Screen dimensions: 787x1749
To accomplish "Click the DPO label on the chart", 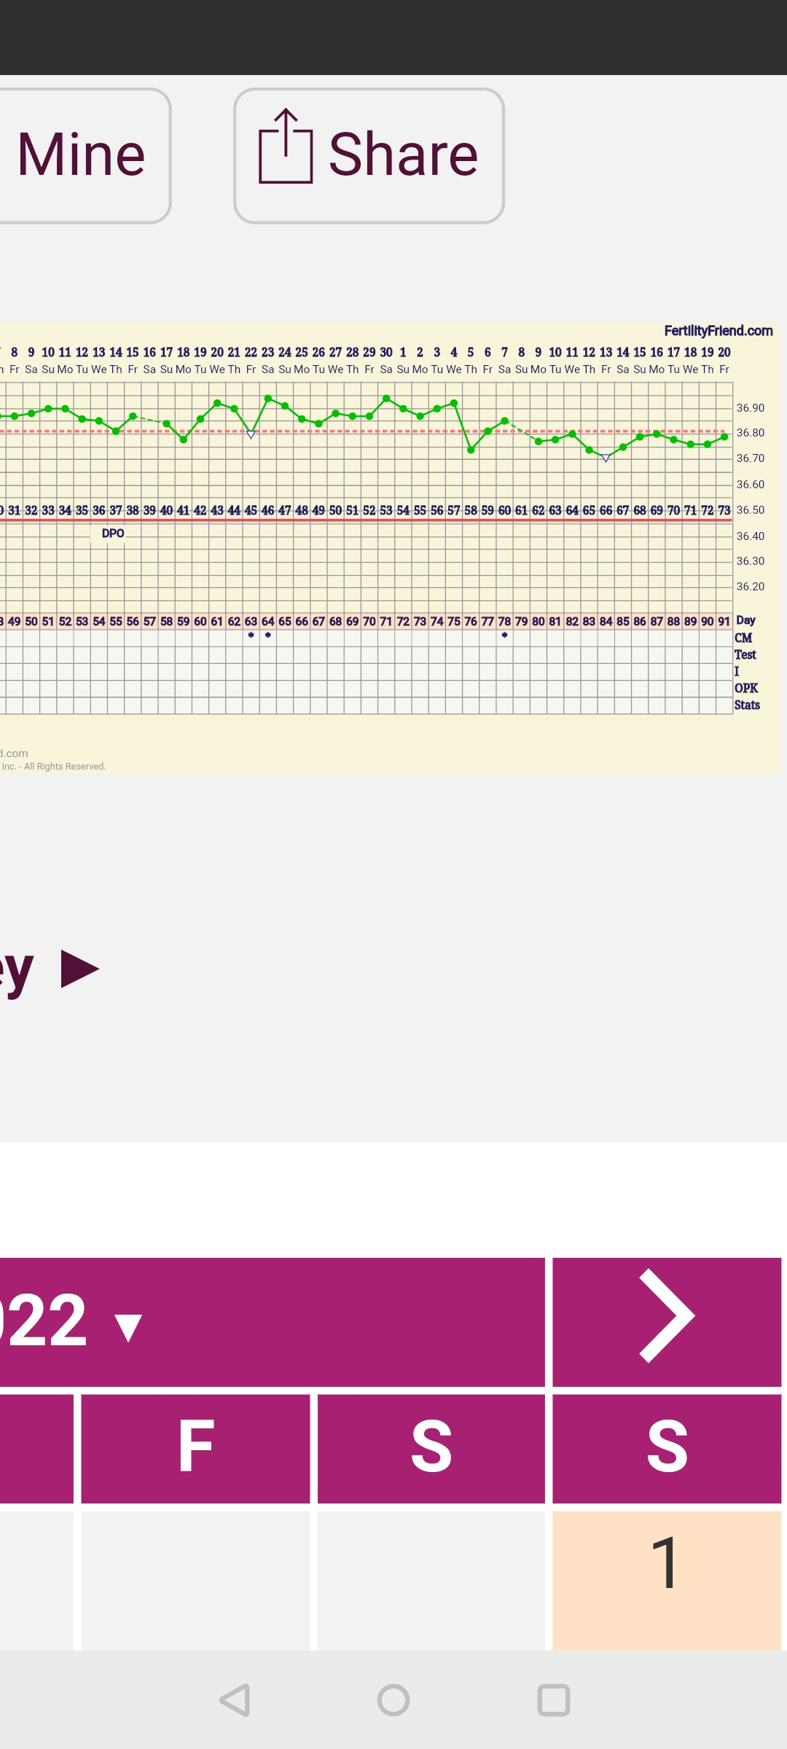I will click(x=113, y=533).
